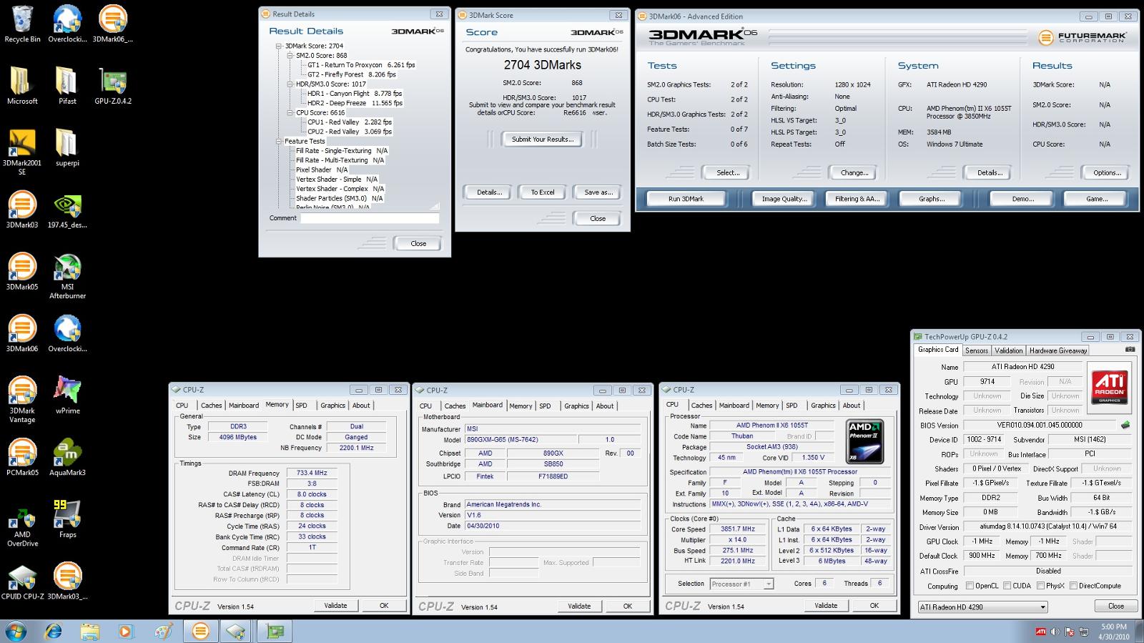This screenshot has width=1144, height=643.
Task: Open the Caches tab in the CPU-Z processor window
Action: click(701, 405)
